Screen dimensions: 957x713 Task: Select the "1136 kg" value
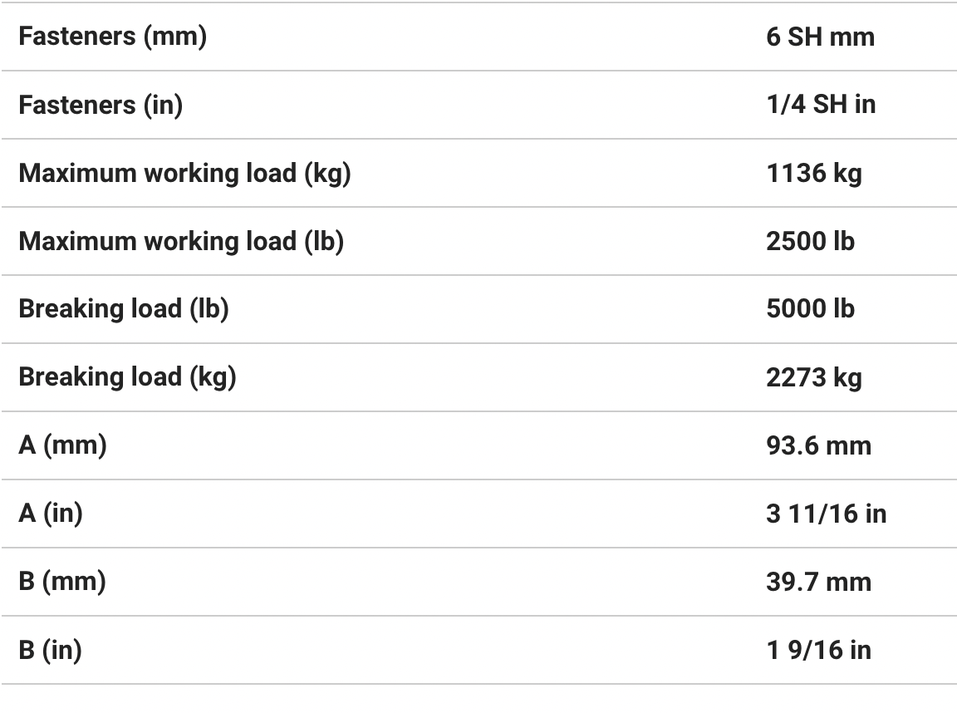[x=814, y=173]
